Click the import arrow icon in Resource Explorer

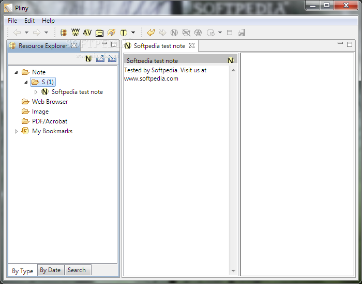[x=112, y=58]
